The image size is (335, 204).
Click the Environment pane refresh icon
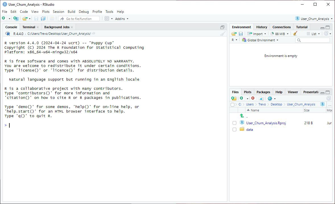326,33
